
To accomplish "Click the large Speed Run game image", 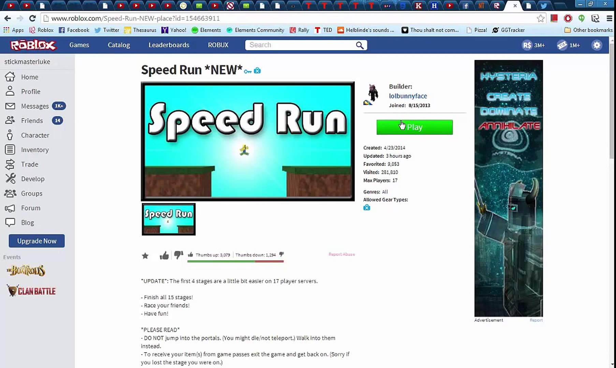I will pyautogui.click(x=248, y=141).
